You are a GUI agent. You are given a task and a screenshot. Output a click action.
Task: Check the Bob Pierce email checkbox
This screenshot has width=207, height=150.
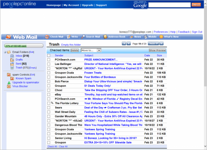(x=49, y=81)
